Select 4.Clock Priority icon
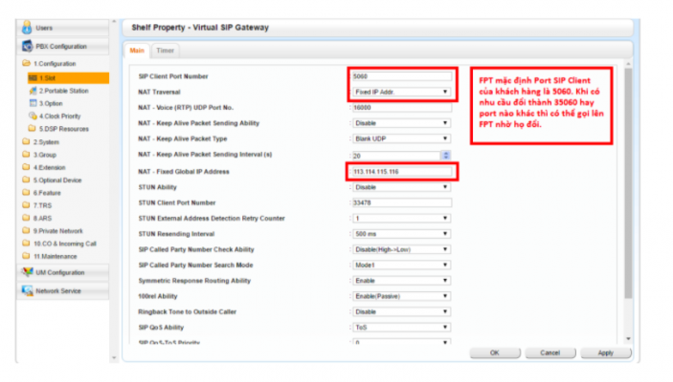673x382 pixels. (33, 116)
